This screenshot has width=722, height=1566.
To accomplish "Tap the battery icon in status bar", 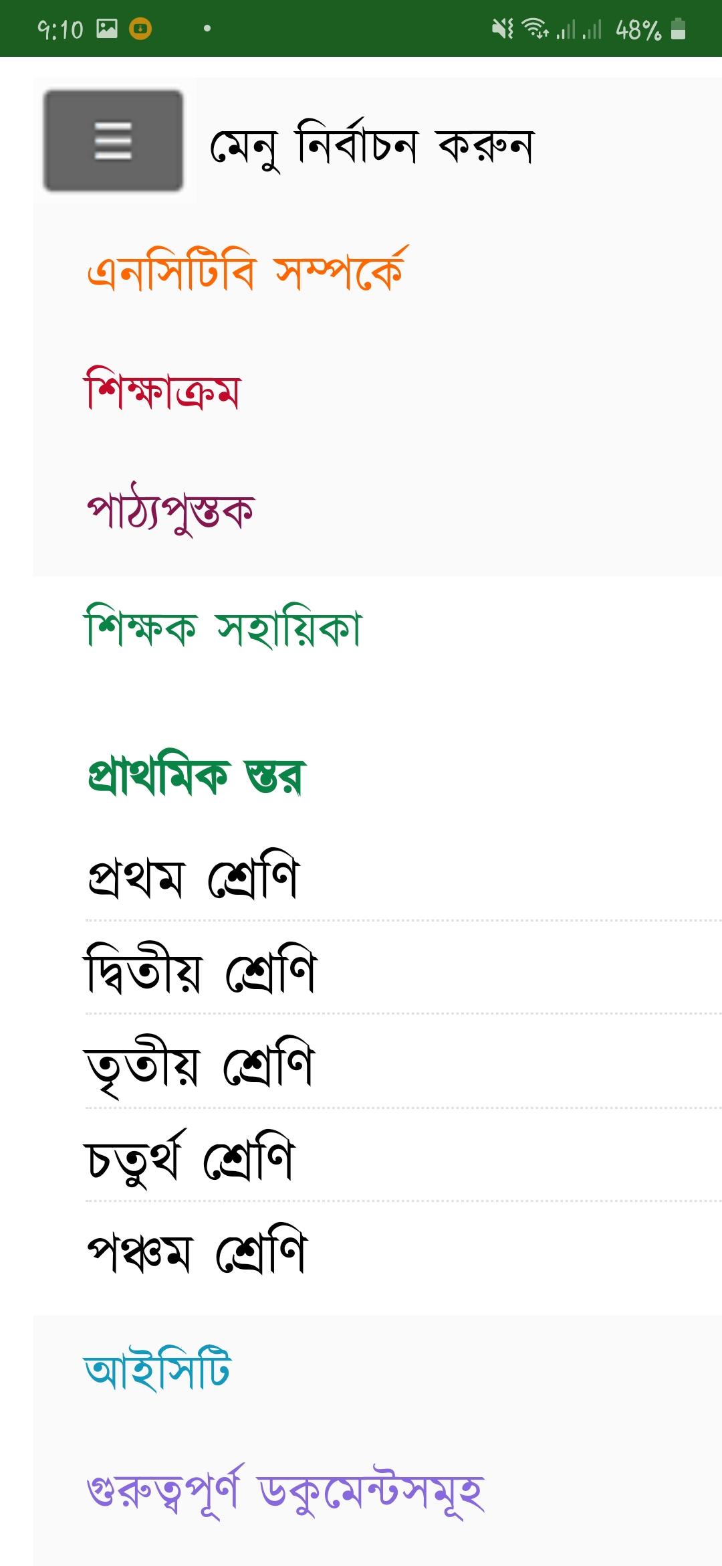I will point(678,29).
